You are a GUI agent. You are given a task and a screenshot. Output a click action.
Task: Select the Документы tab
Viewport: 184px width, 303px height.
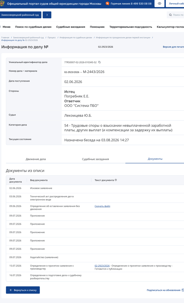(x=155, y=159)
